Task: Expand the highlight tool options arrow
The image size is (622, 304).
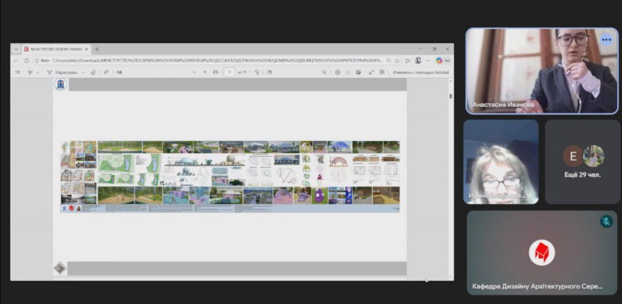Action: (x=37, y=72)
